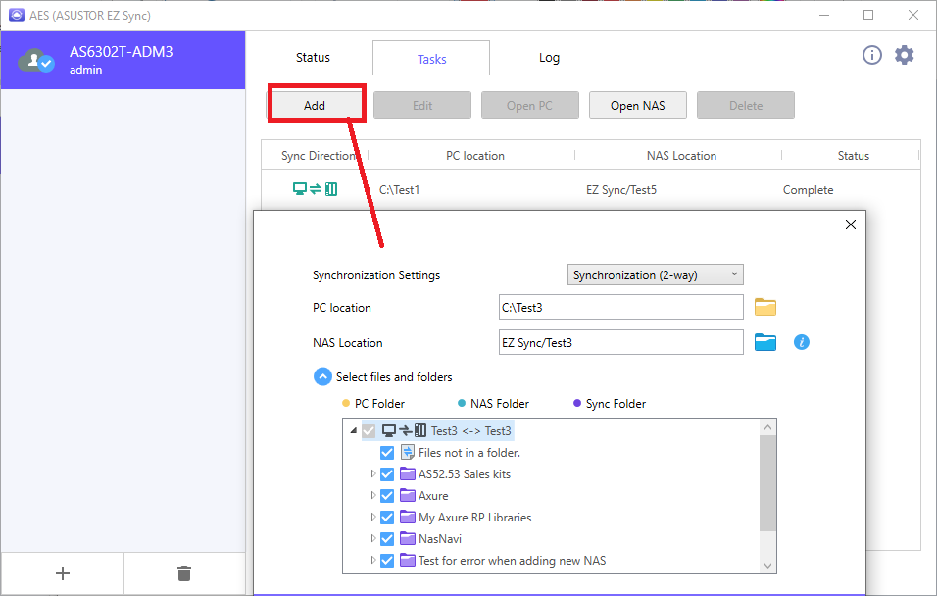The width and height of the screenshot is (937, 596).
Task: Click EZ Sync/Test5 NAS location cell
Action: tap(620, 189)
